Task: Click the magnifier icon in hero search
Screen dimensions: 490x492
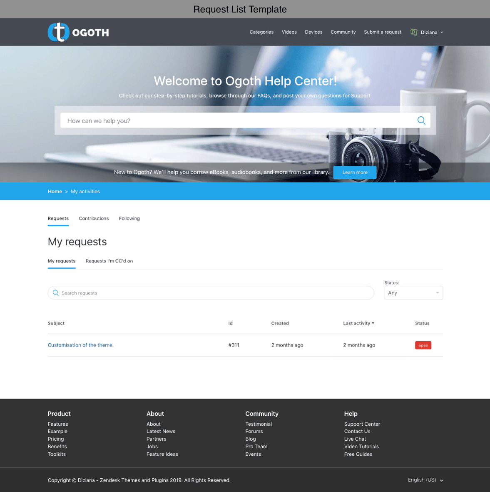Action: (x=421, y=120)
